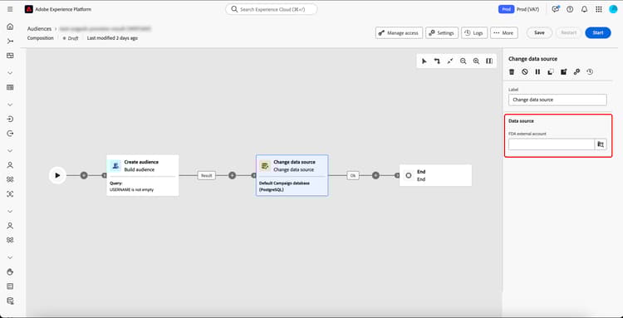Open the Workflows branching icon in sidebar
The height and width of the screenshot is (318, 623).
pyautogui.click(x=10, y=42)
